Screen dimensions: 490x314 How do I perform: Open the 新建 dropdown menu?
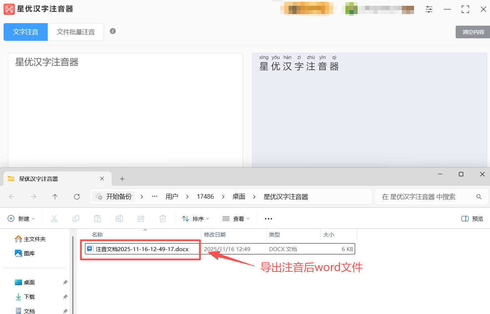pos(21,219)
